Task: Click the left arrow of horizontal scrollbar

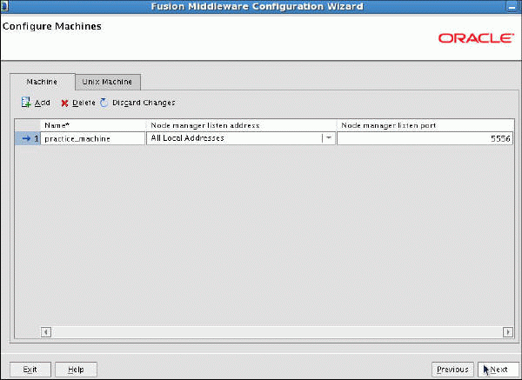Action: click(46, 332)
